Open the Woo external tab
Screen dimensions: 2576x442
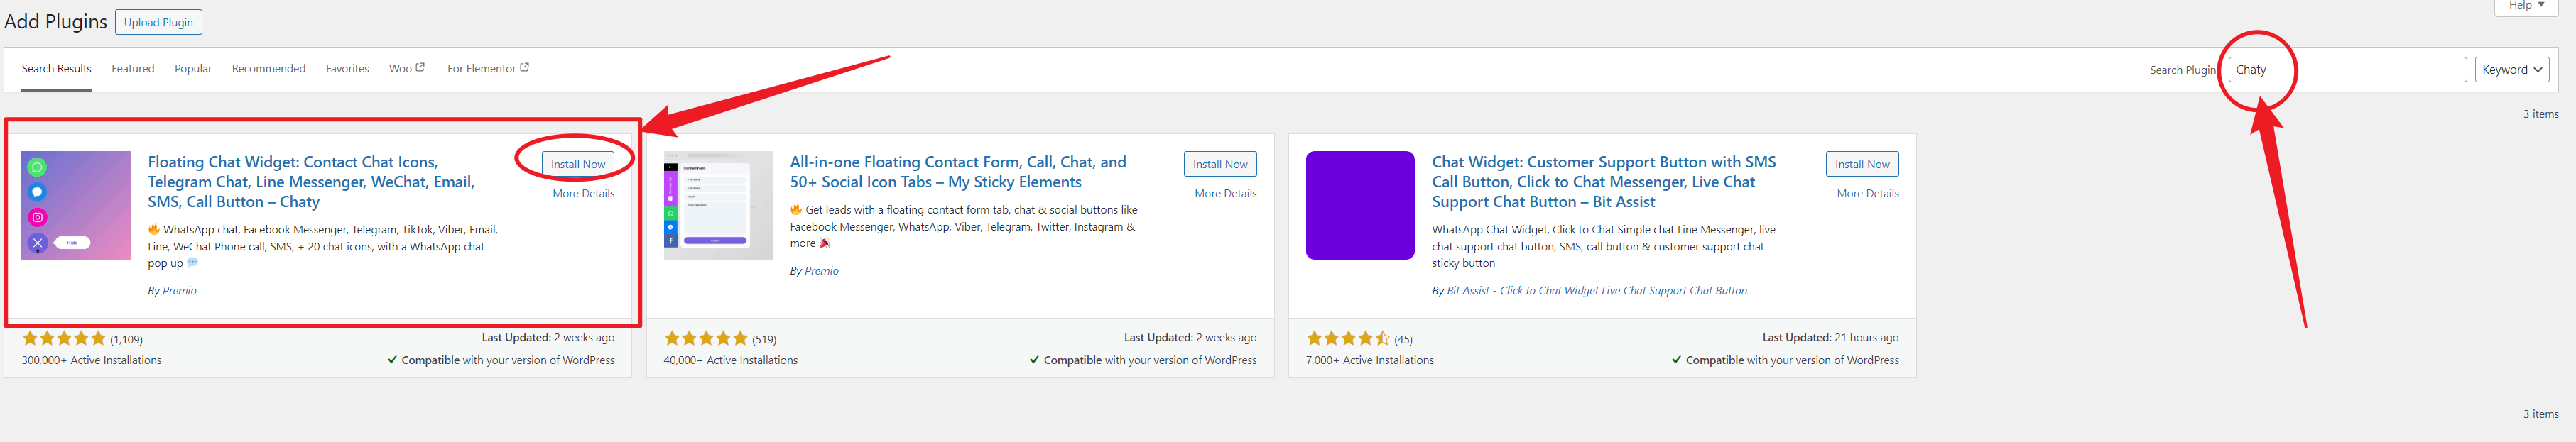407,69
